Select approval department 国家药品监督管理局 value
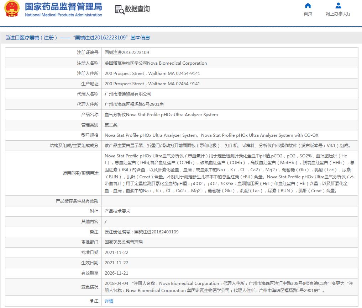The height and width of the screenshot is (308, 362). click(x=124, y=242)
